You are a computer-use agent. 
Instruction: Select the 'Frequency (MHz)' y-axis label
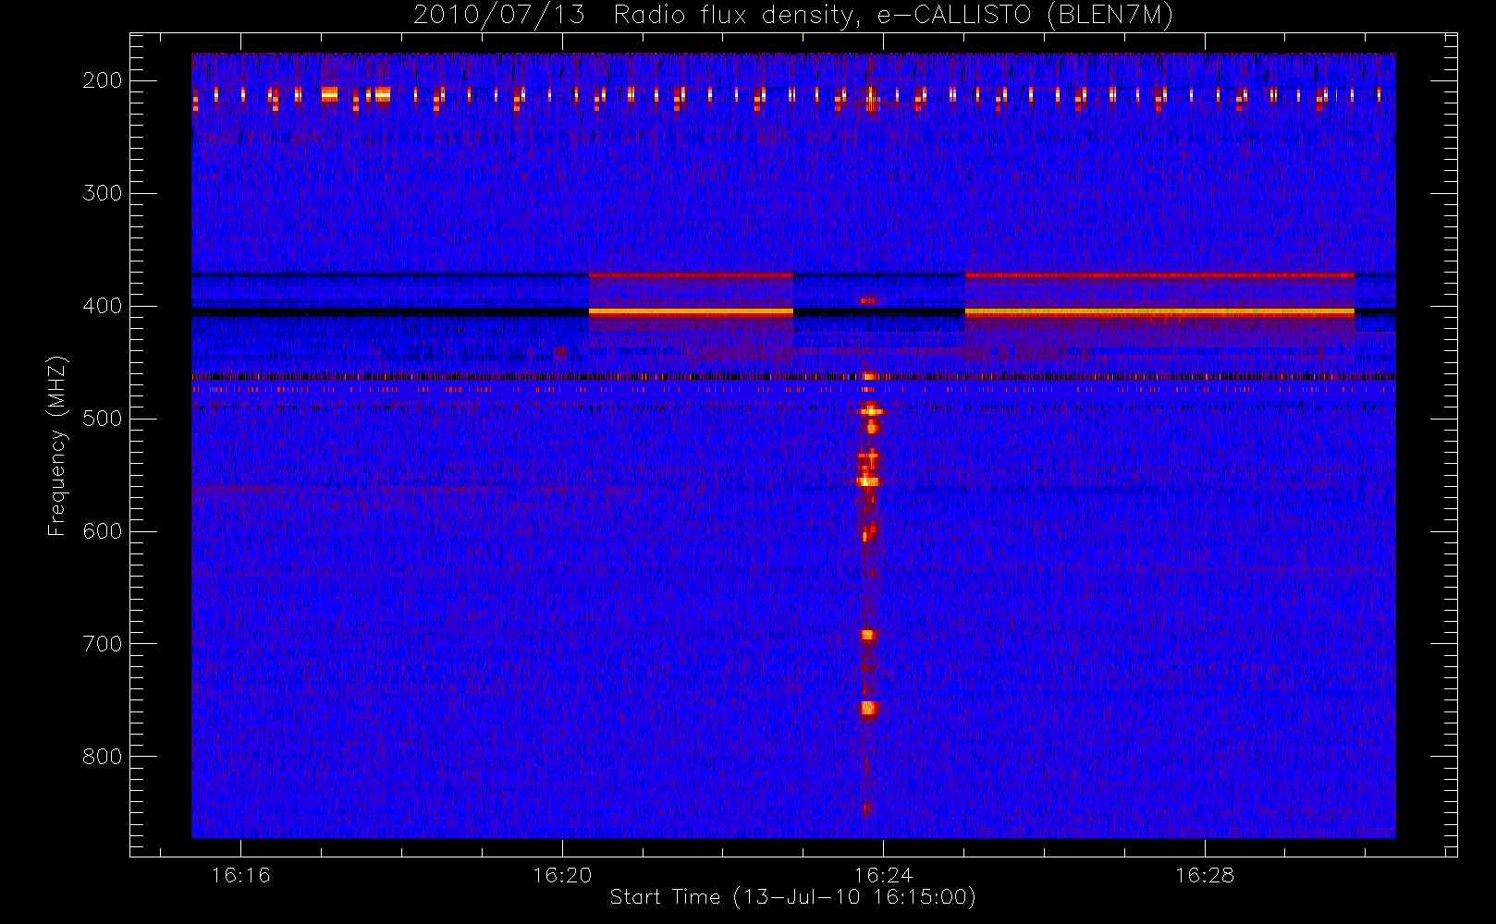tap(57, 445)
